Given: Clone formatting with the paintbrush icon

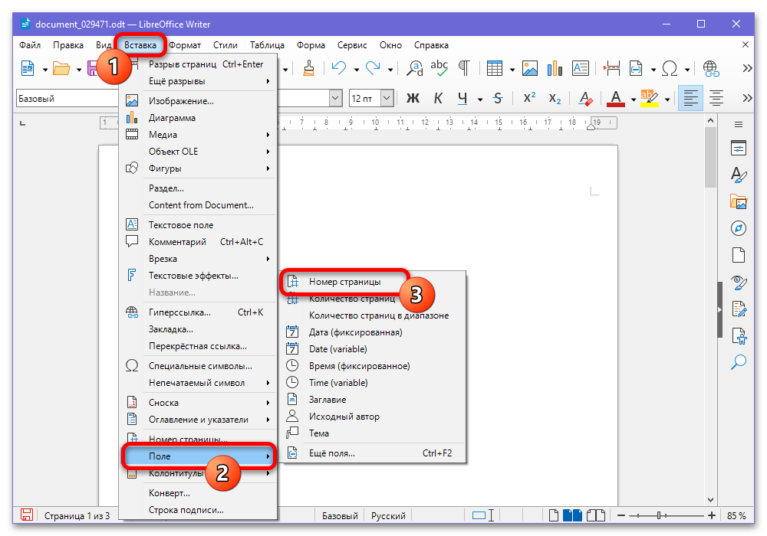Looking at the screenshot, I should pos(308,68).
